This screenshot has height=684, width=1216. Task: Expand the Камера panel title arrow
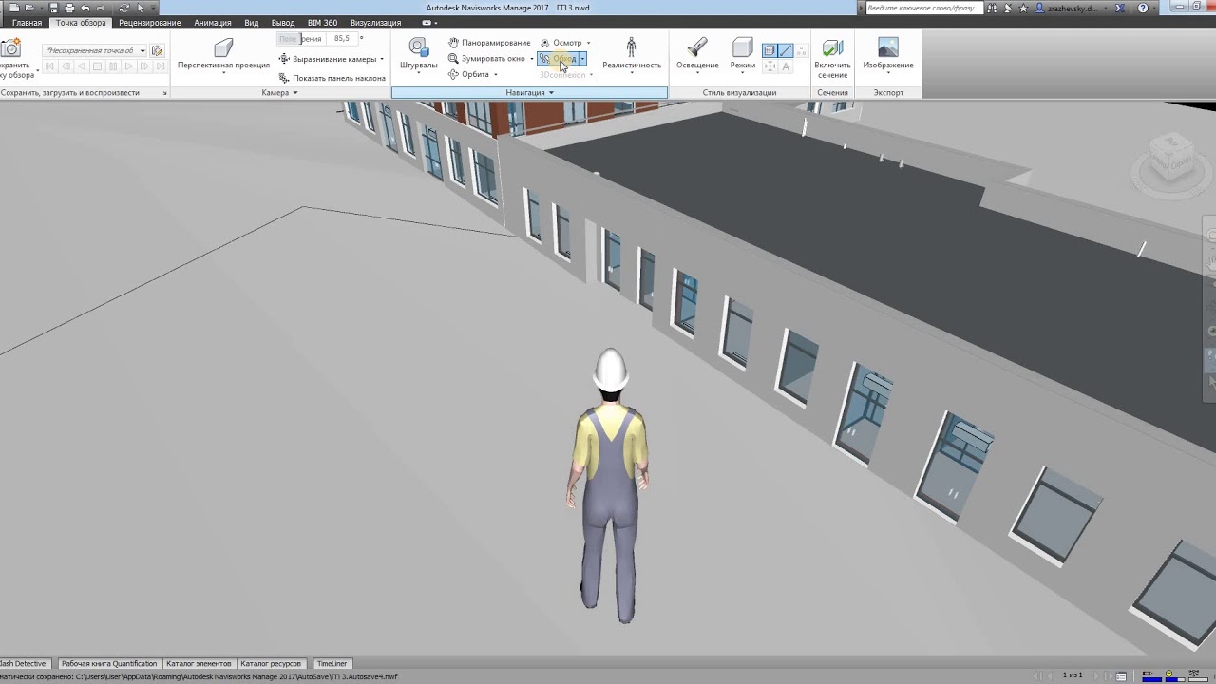click(x=295, y=93)
